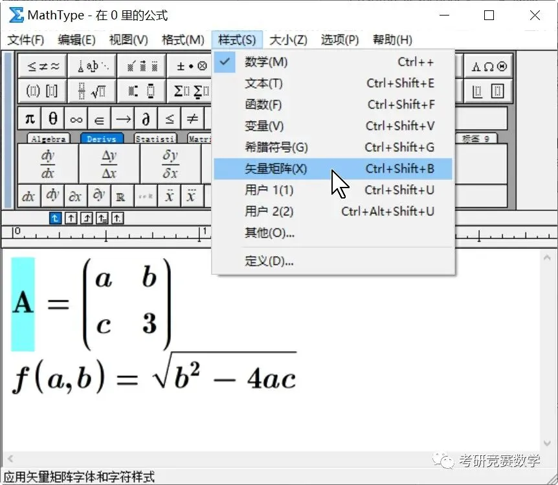Select the left-justified tab stop
Viewport: 558px width, 485px height.
pos(55,218)
